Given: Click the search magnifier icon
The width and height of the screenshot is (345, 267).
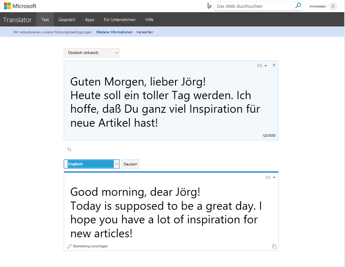Looking at the screenshot, I should 298,6.
